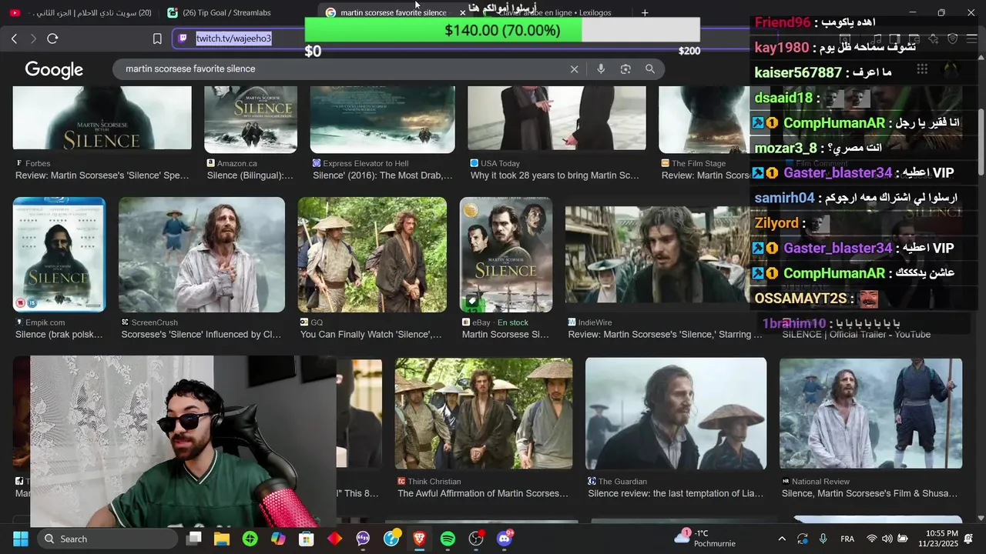Open ScreenCrush 'Silence' Influenced result image
Viewport: 986px width, 554px height.
(202, 255)
